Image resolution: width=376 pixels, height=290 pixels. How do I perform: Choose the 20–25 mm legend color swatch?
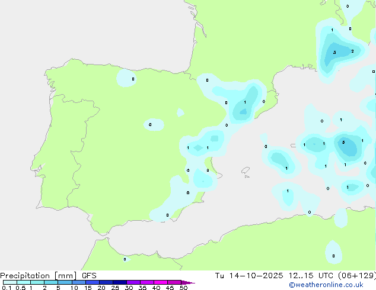pyautogui.click(x=106, y=282)
